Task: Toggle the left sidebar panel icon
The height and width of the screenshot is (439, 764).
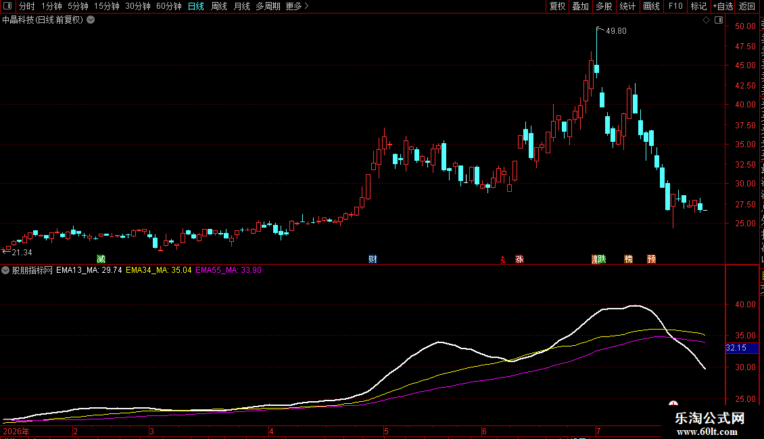Action: pyautogui.click(x=7, y=6)
